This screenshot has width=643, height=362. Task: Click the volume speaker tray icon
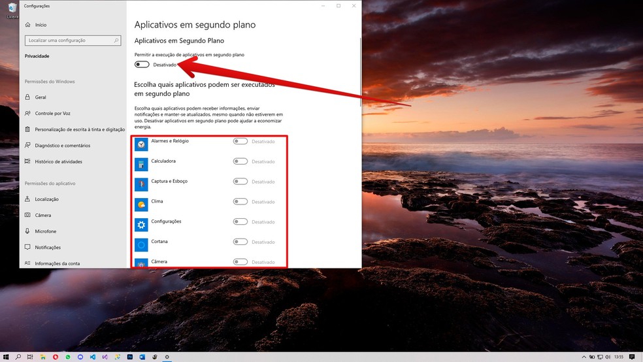(608, 357)
